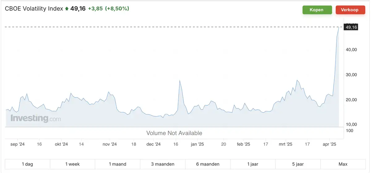Click the 40,00 y-axis label
Image resolution: width=371 pixels, height=173 pixels.
pyautogui.click(x=352, y=49)
